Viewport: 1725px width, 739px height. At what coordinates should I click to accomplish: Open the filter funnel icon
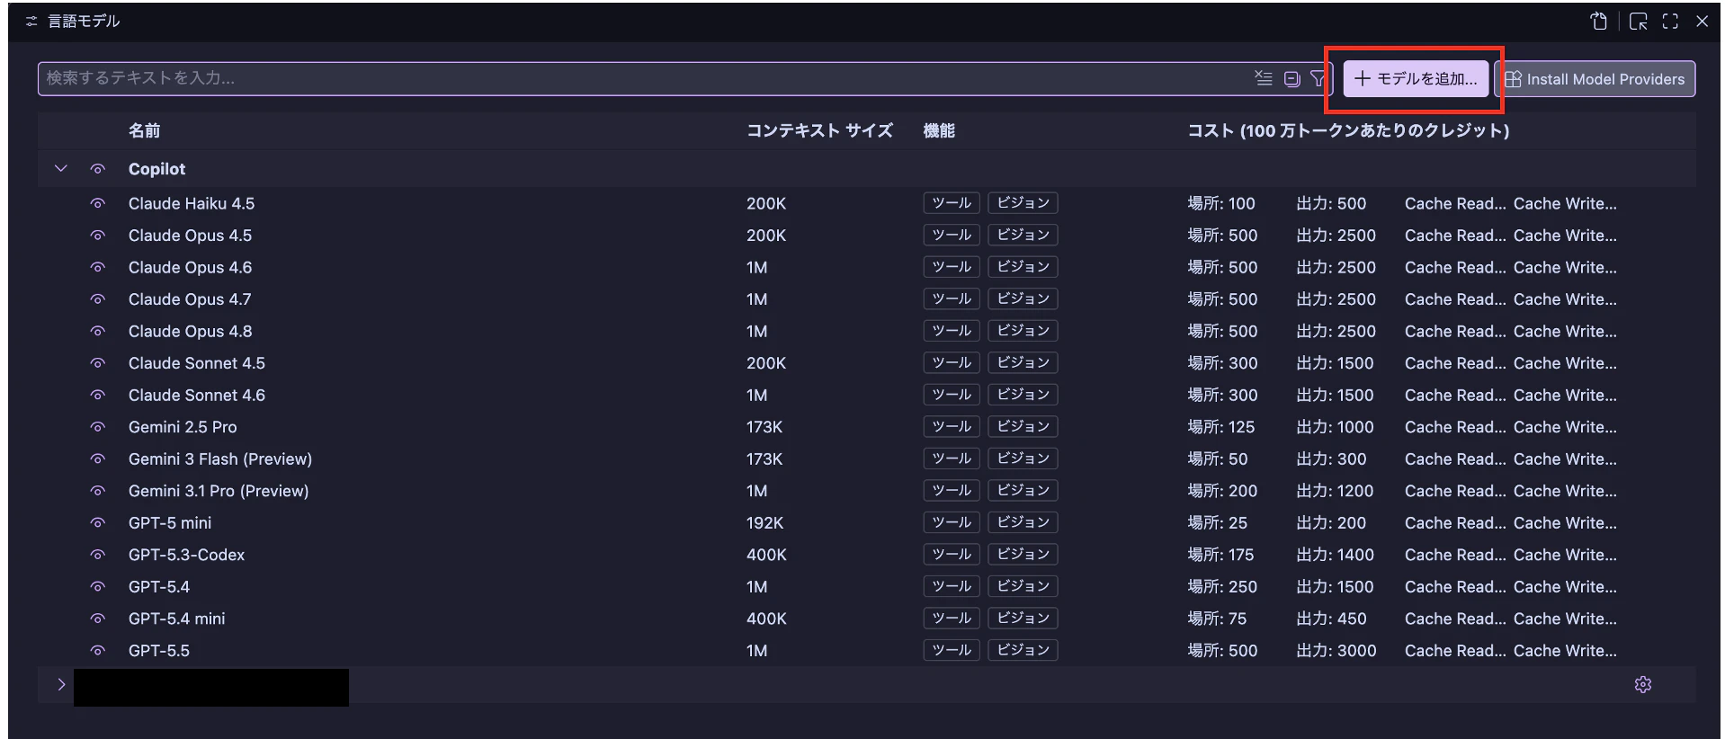[x=1318, y=78]
